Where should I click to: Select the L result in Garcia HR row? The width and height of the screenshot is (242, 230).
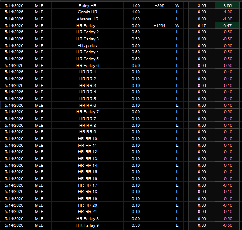point(177,12)
